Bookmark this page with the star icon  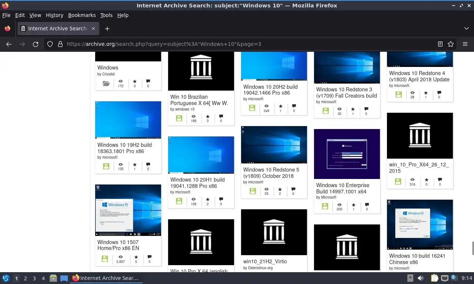[451, 44]
